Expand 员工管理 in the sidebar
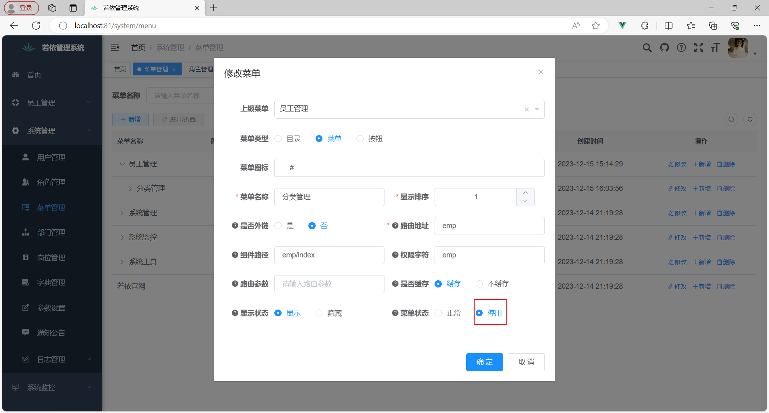The image size is (769, 413). click(52, 103)
